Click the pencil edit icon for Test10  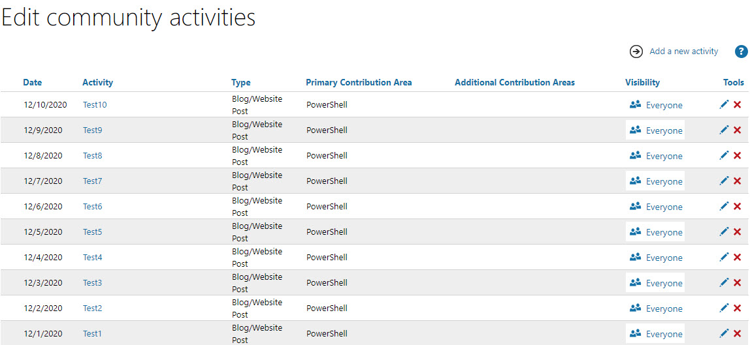click(x=724, y=104)
